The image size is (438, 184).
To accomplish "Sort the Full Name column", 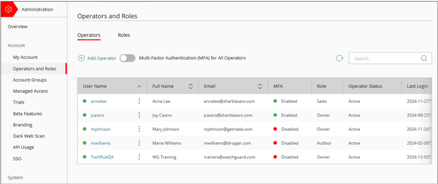I will coord(190,86).
